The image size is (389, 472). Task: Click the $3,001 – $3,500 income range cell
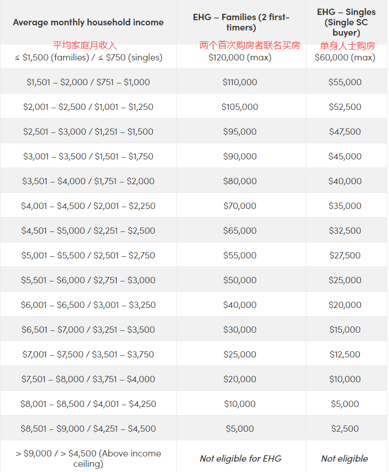(88, 157)
